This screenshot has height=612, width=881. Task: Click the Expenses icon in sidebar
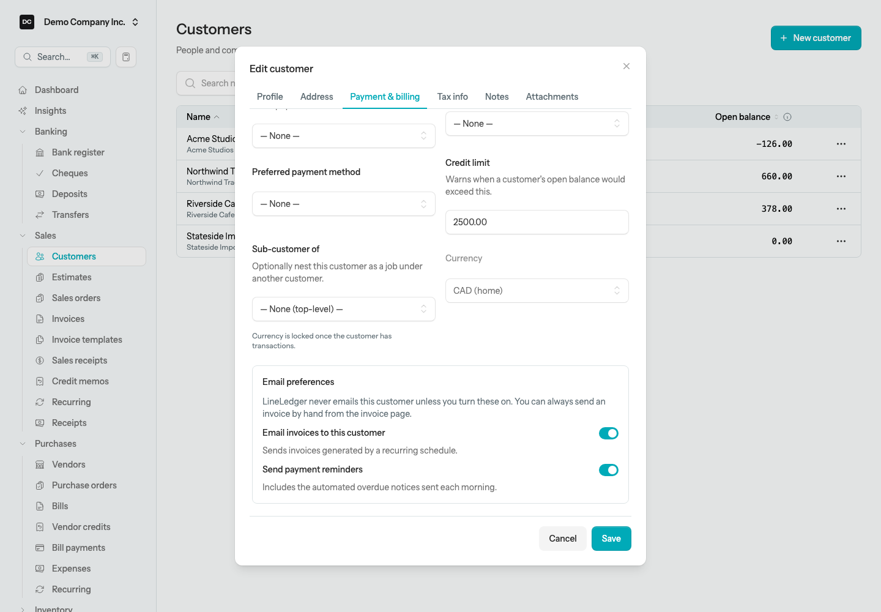tap(40, 569)
